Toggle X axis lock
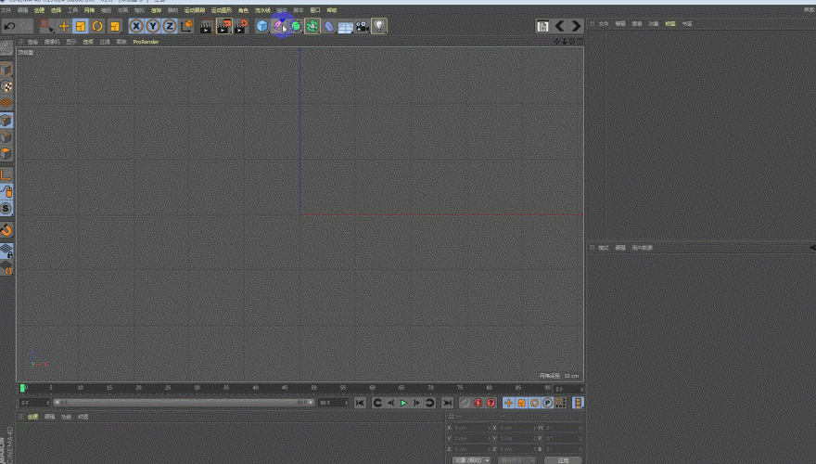Screen dimensions: 816x464 click(136, 26)
